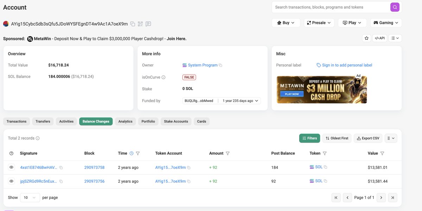Copy SOL token address in second row
The width and height of the screenshot is (422, 211).
point(325,181)
